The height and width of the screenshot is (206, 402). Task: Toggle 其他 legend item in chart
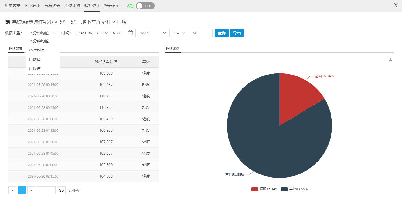coord(294,189)
